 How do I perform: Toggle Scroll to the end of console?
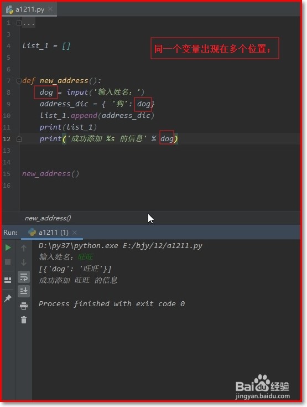[24, 291]
